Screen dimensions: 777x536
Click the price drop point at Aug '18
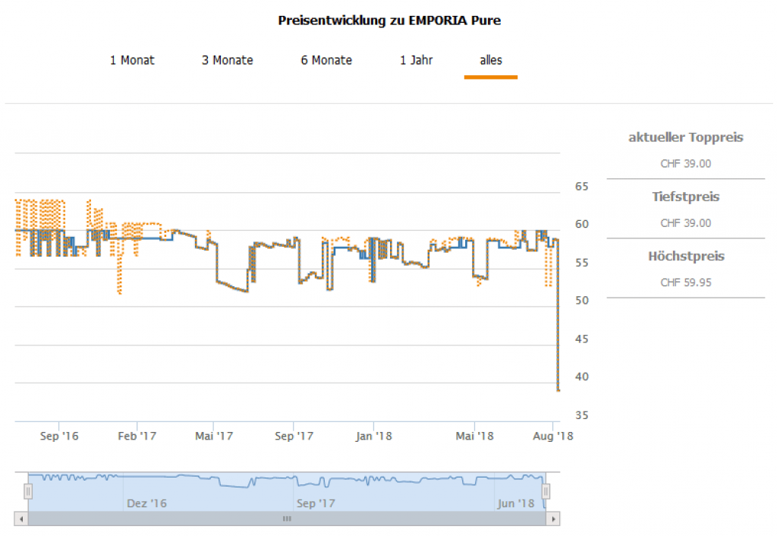558,390
